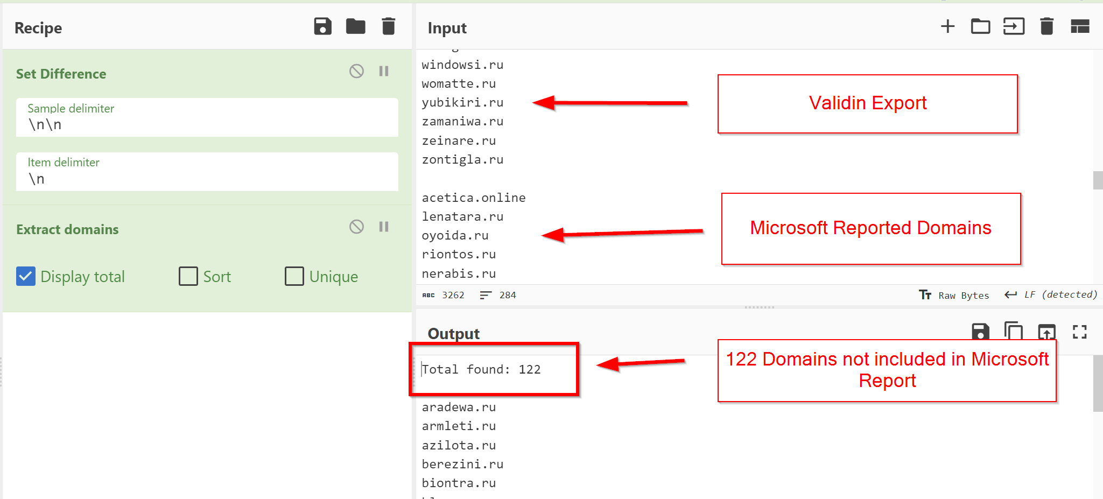This screenshot has height=499, width=1103.
Task: Clear input and output with trash icon
Action: click(1046, 26)
